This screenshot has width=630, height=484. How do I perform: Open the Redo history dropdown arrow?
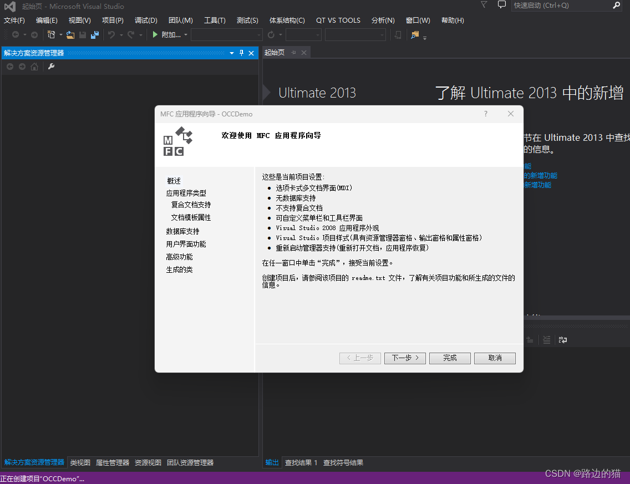point(141,35)
